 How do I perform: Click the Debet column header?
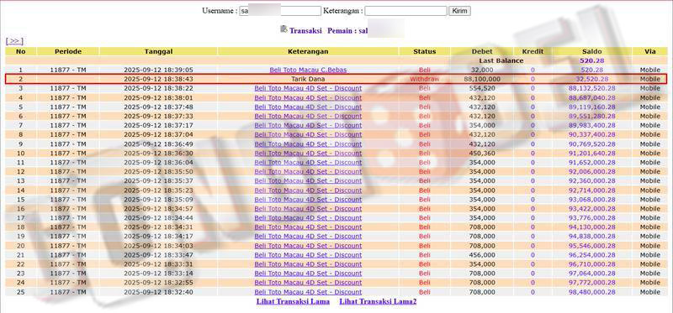click(x=482, y=51)
